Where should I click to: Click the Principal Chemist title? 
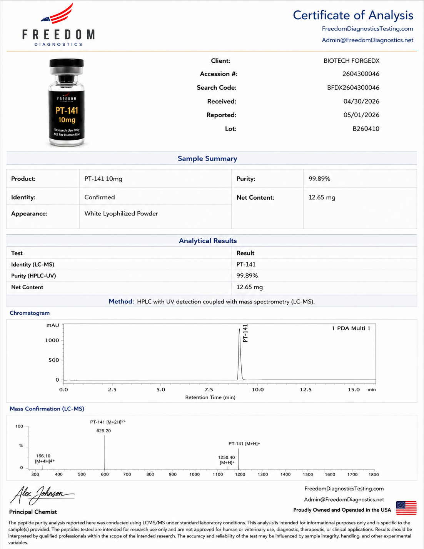[33, 512]
